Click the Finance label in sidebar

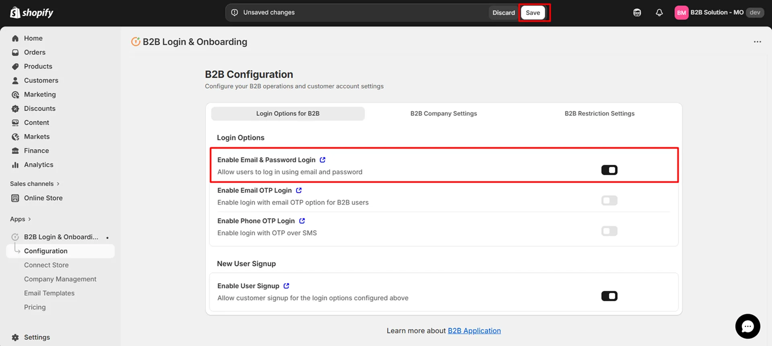tap(36, 151)
